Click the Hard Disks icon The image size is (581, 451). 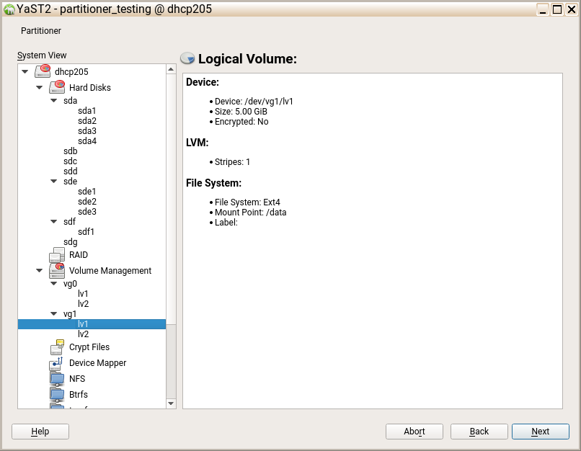(x=57, y=87)
